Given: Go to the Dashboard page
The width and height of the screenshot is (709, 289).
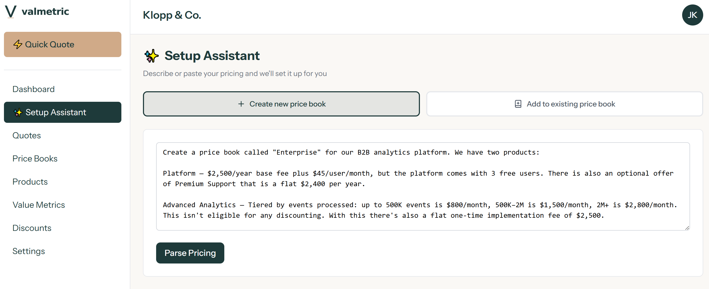Looking at the screenshot, I should tap(34, 89).
